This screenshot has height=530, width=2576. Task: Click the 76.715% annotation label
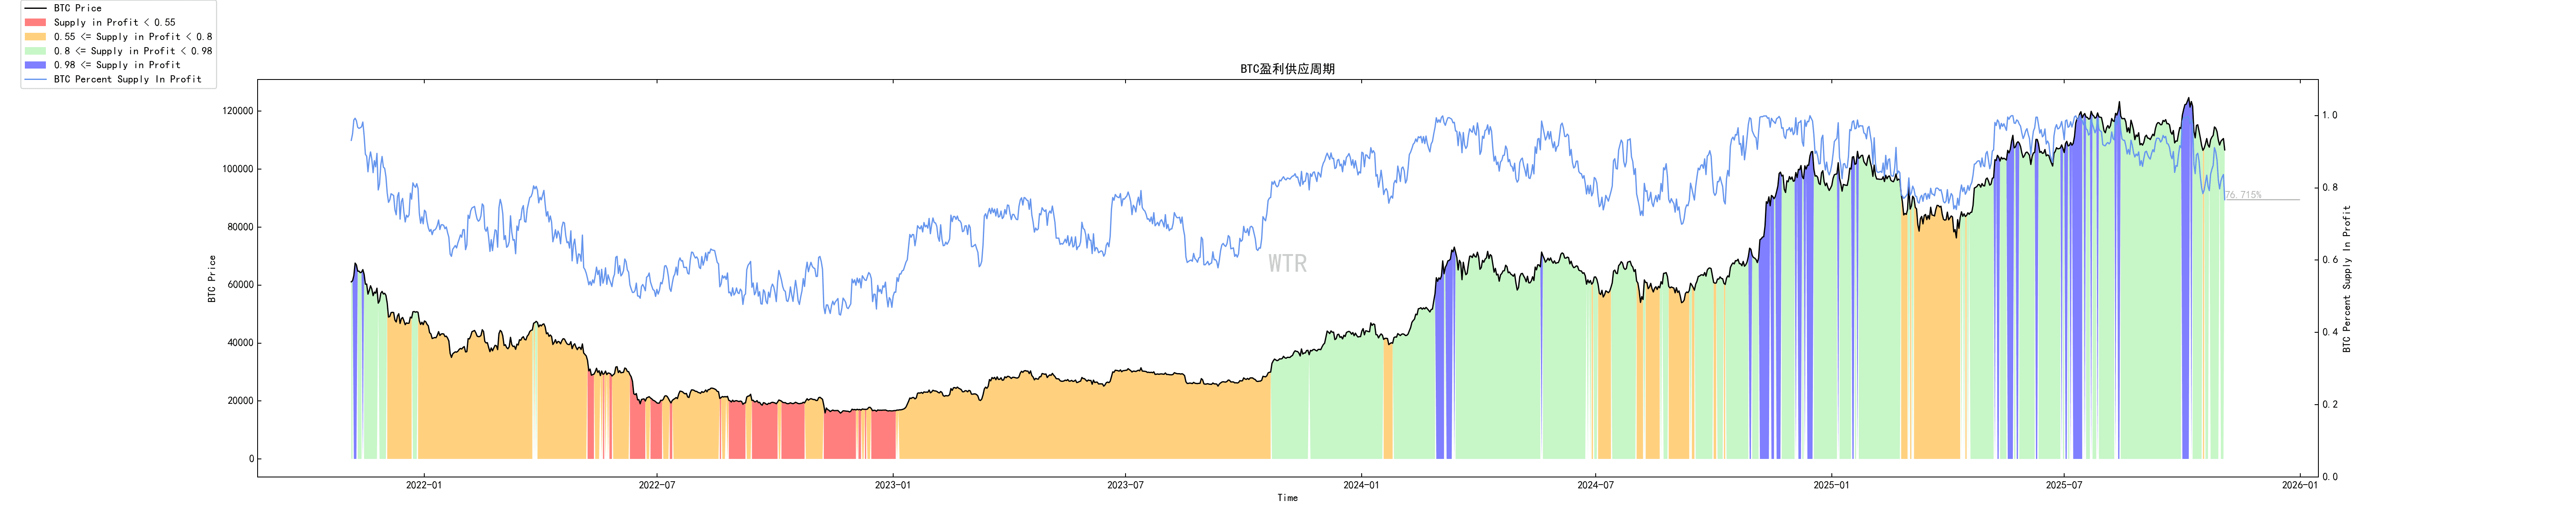coord(2243,195)
